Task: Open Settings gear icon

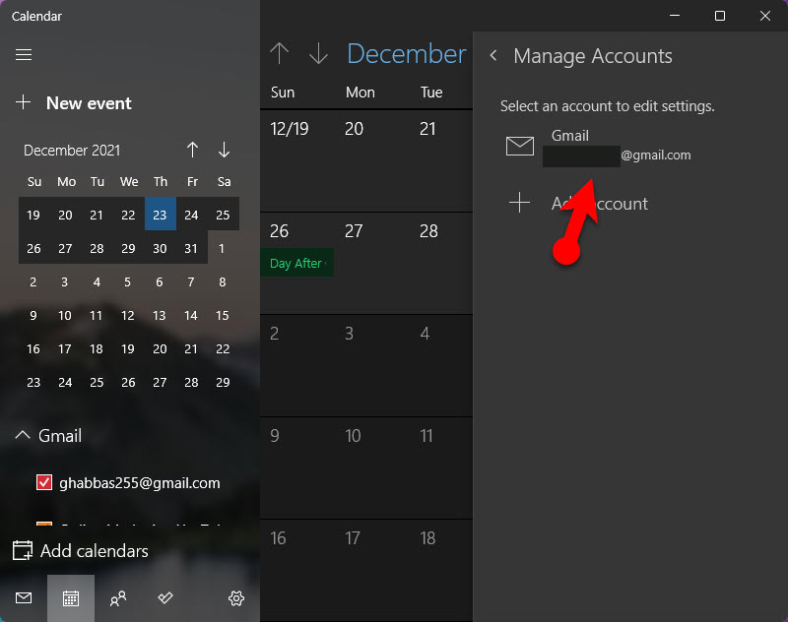Action: point(236,598)
